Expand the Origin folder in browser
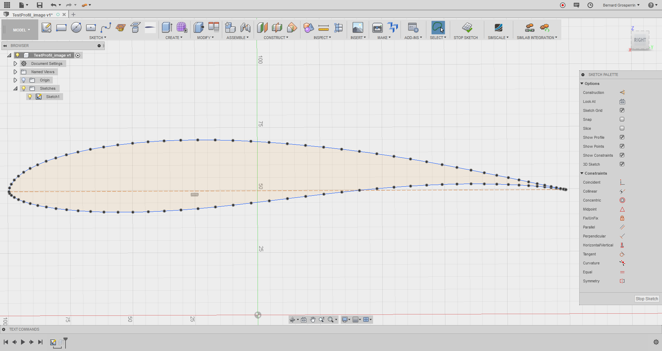 point(15,80)
